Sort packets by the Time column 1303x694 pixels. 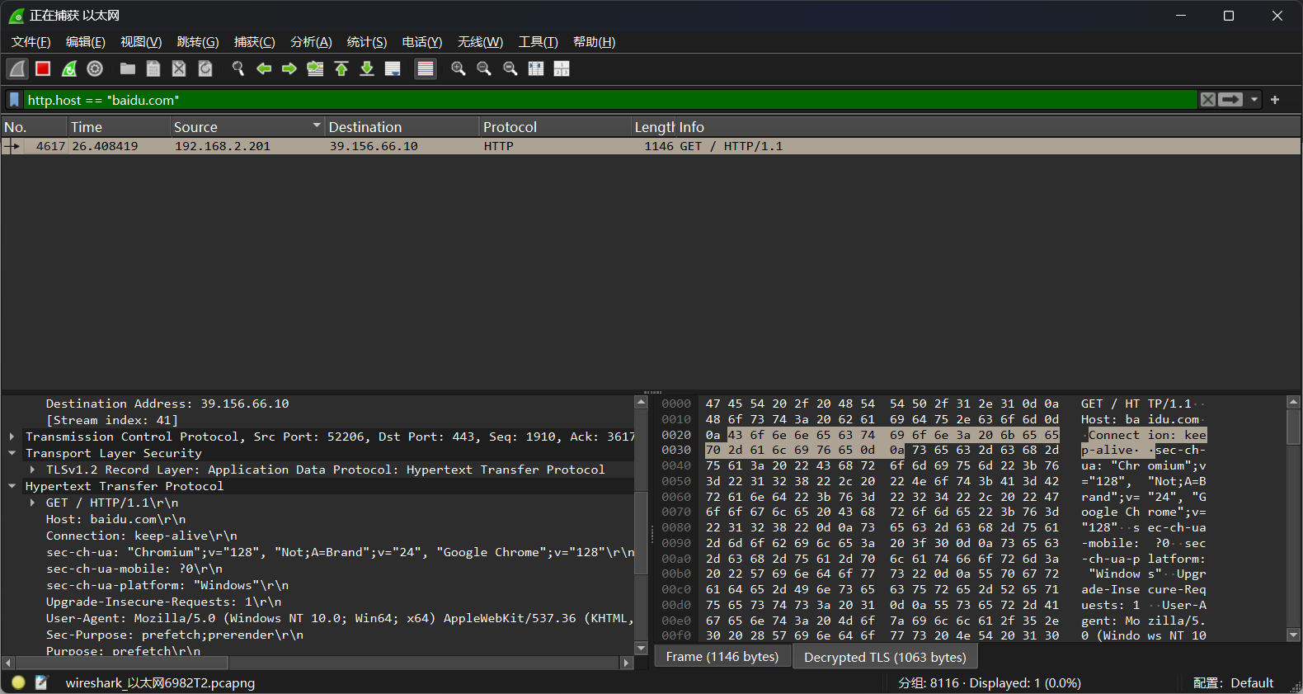(x=118, y=127)
